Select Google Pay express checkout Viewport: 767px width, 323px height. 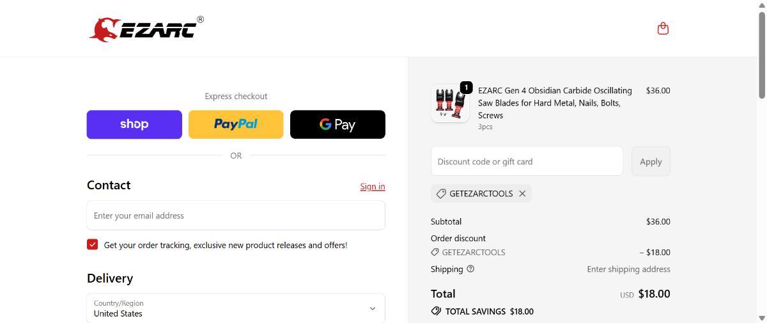pyautogui.click(x=337, y=124)
